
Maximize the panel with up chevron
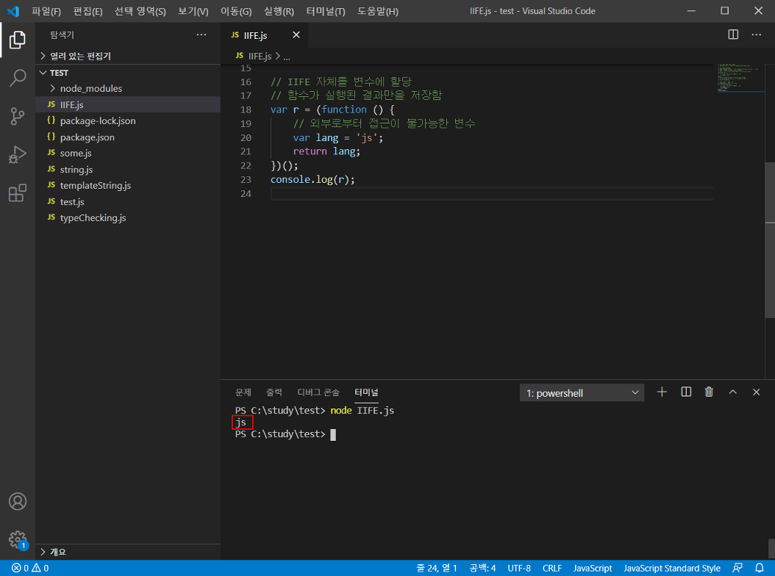[x=732, y=392]
